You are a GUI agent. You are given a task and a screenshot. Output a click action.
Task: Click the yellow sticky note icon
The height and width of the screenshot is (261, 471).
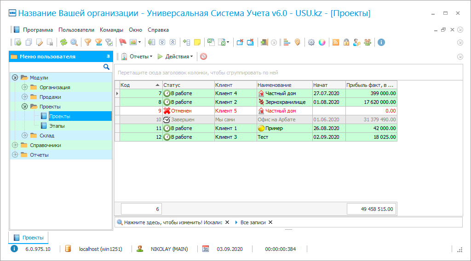197,42
